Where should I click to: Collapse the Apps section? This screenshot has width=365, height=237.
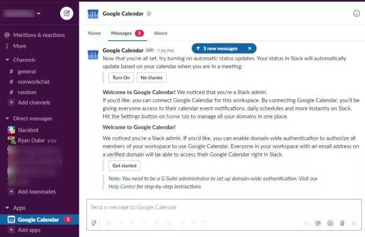(7, 208)
